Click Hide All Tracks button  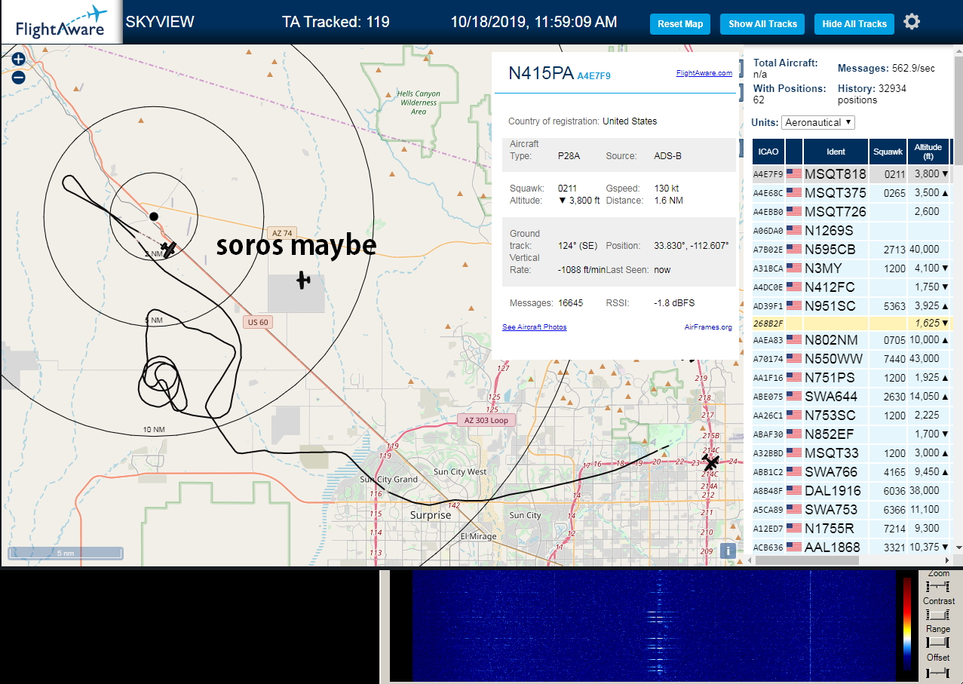(x=854, y=24)
